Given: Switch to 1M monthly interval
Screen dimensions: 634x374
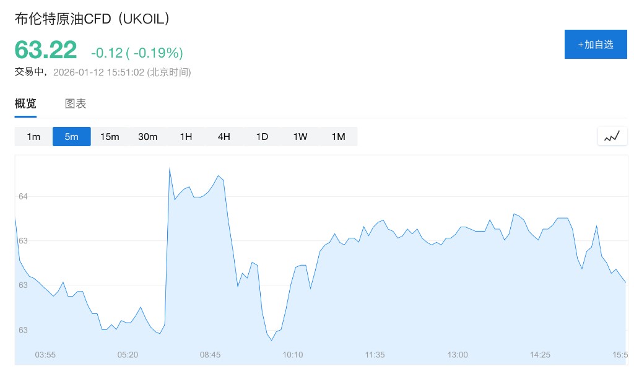Looking at the screenshot, I should click(338, 136).
